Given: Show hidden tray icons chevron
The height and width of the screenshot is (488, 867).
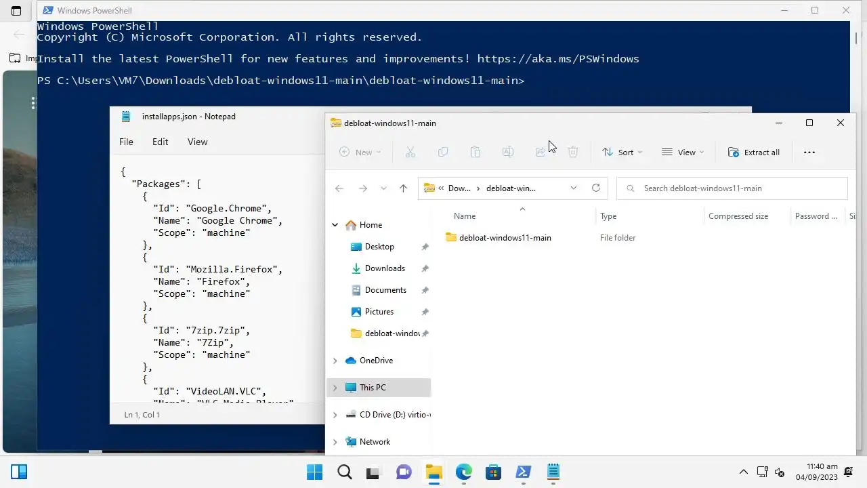Looking at the screenshot, I should pos(743,472).
